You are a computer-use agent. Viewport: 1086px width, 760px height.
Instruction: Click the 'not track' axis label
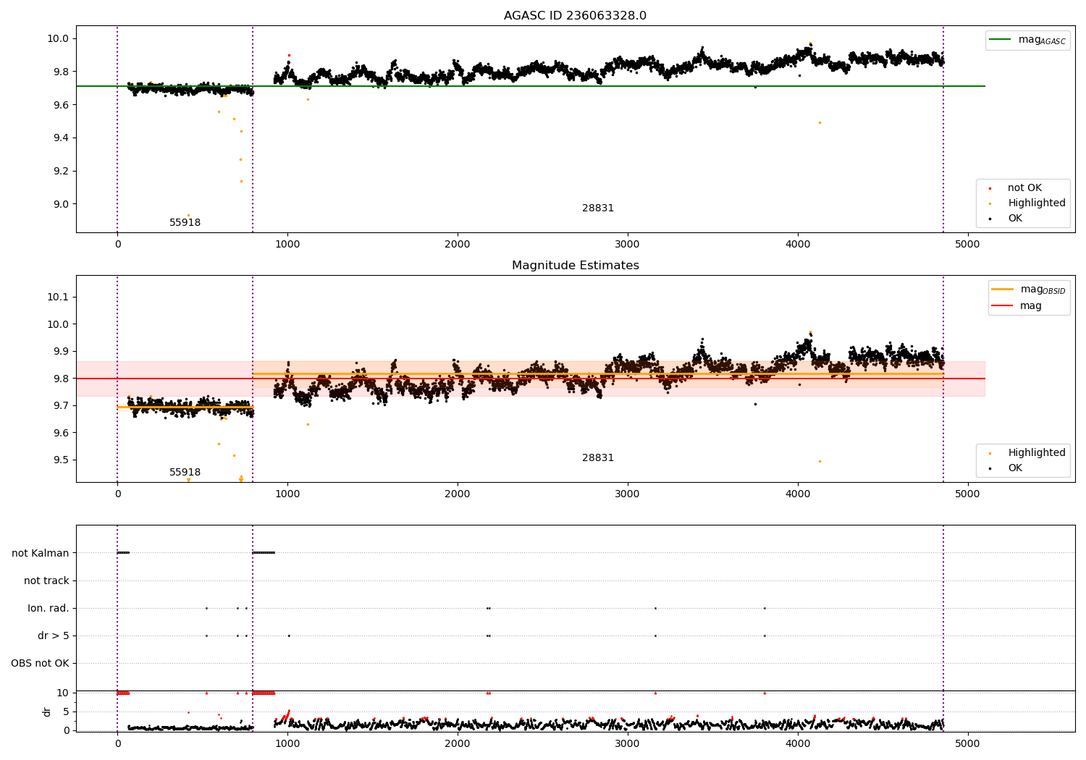click(x=46, y=580)
